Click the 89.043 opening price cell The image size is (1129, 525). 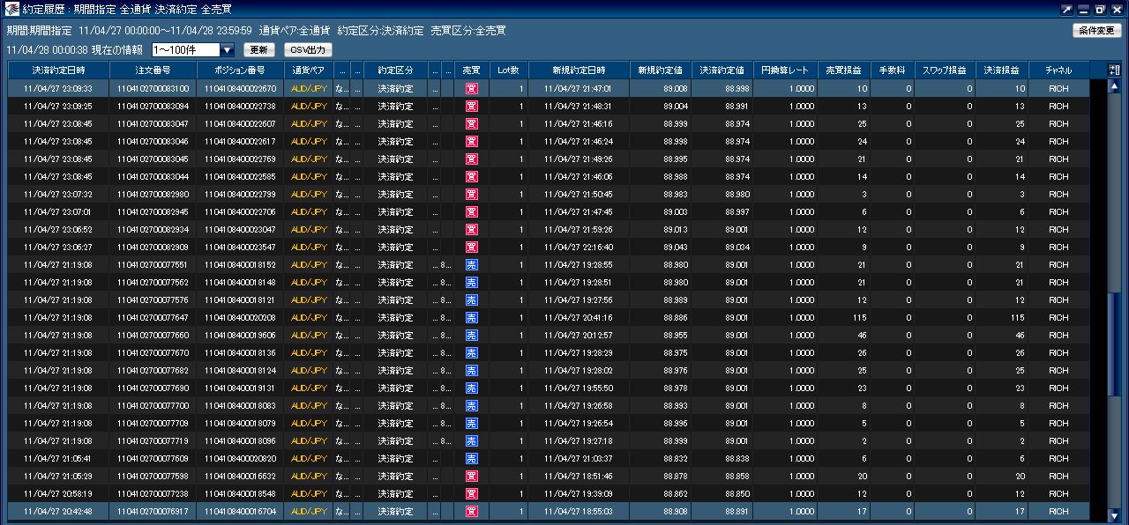(x=677, y=247)
